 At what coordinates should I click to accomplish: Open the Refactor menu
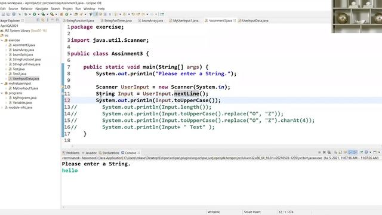point(26,8)
